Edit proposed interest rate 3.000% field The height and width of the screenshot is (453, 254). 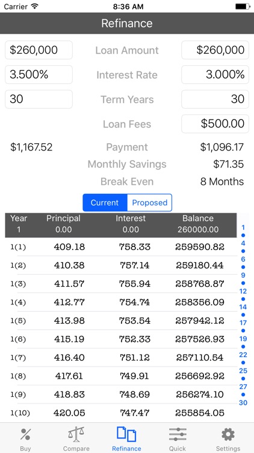[x=215, y=74]
